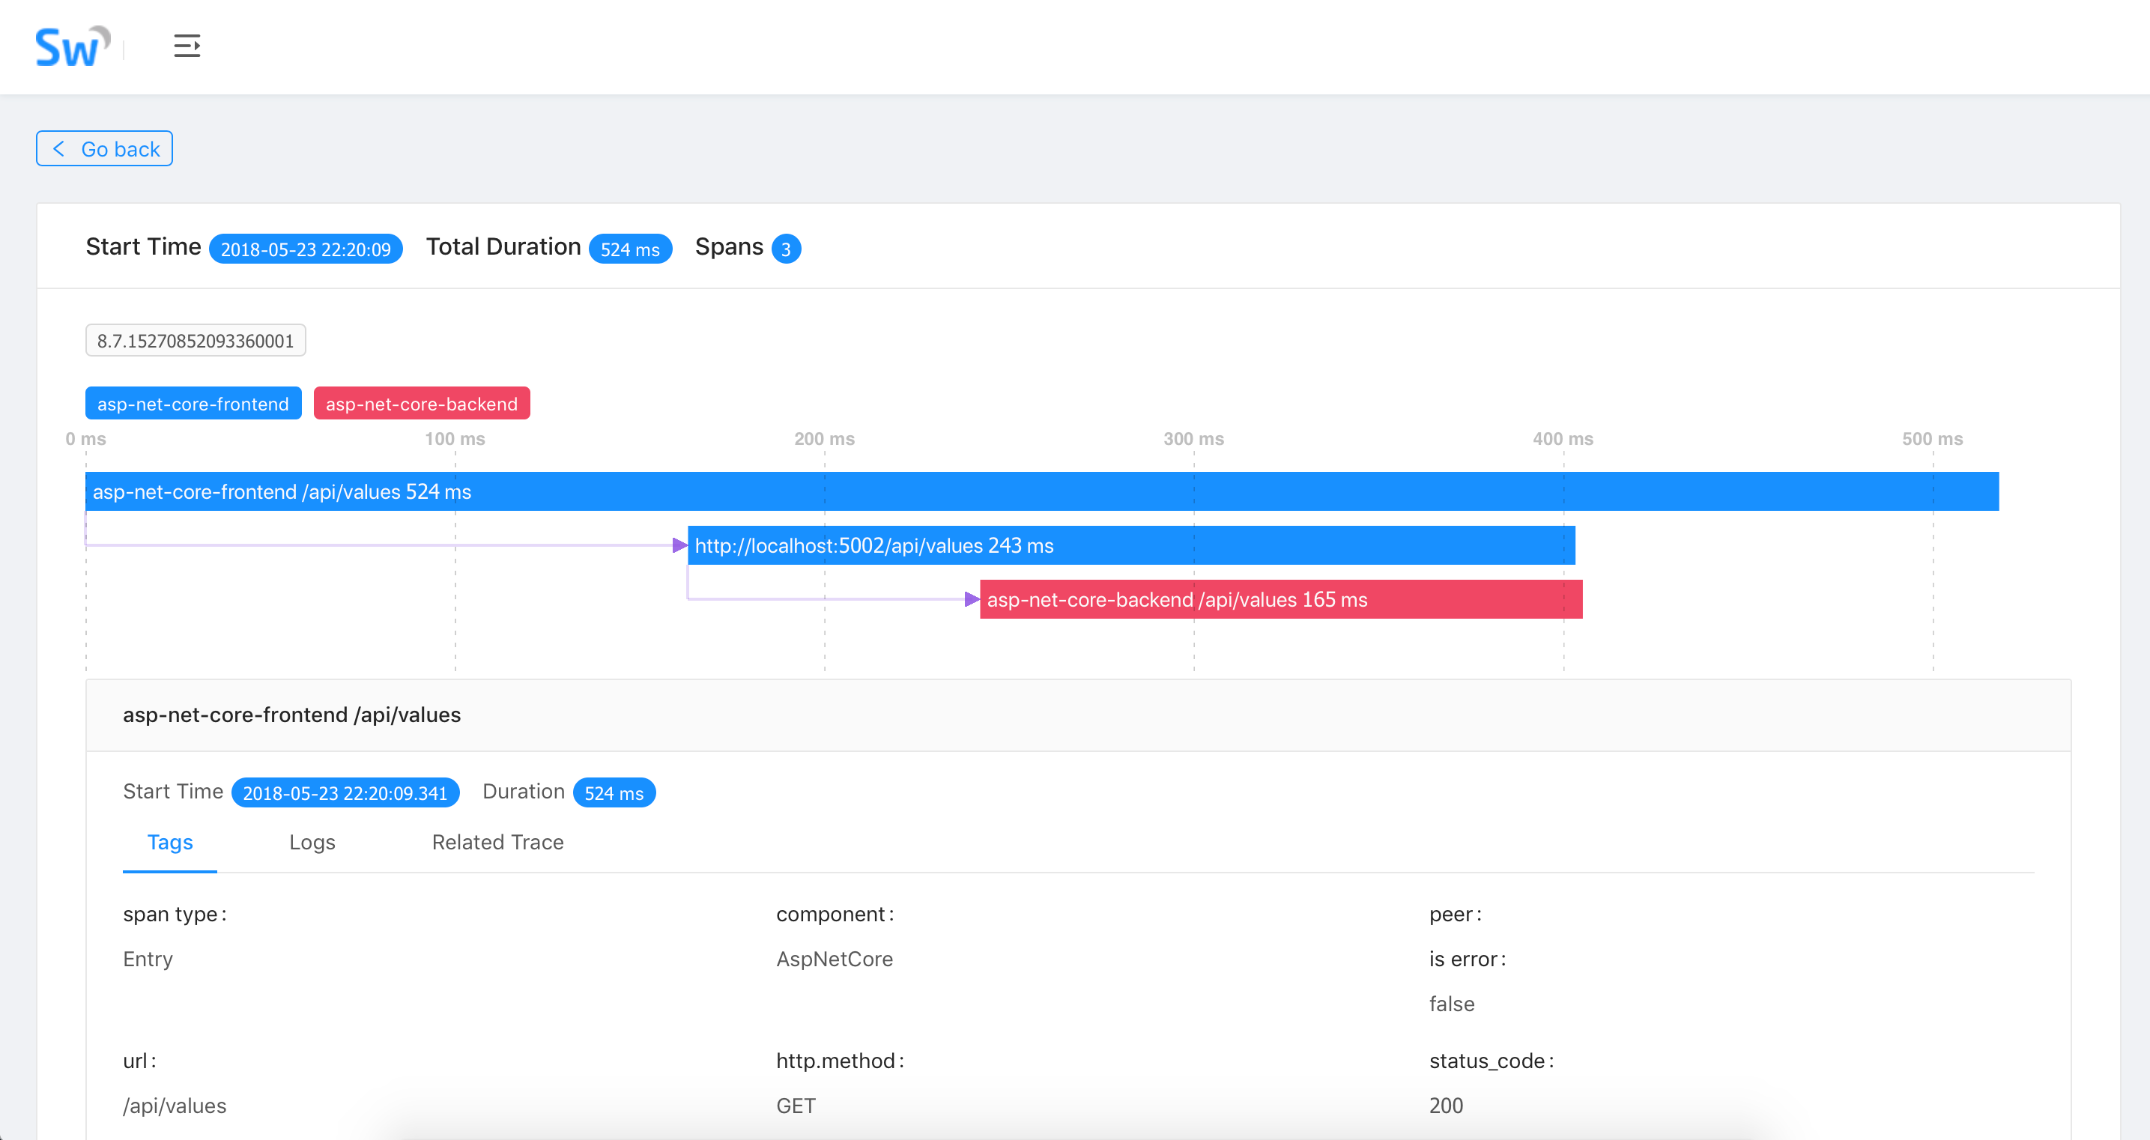Screen dimensions: 2150x1140
Task: Click the Start Time timestamp badge
Action: tap(306, 248)
